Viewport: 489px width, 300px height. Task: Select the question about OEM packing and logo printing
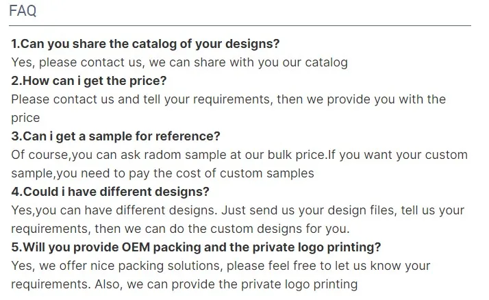point(196,247)
